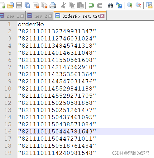Click the value "821110115051876​1484"
The width and height of the screenshot is (154, 158).
57,146
